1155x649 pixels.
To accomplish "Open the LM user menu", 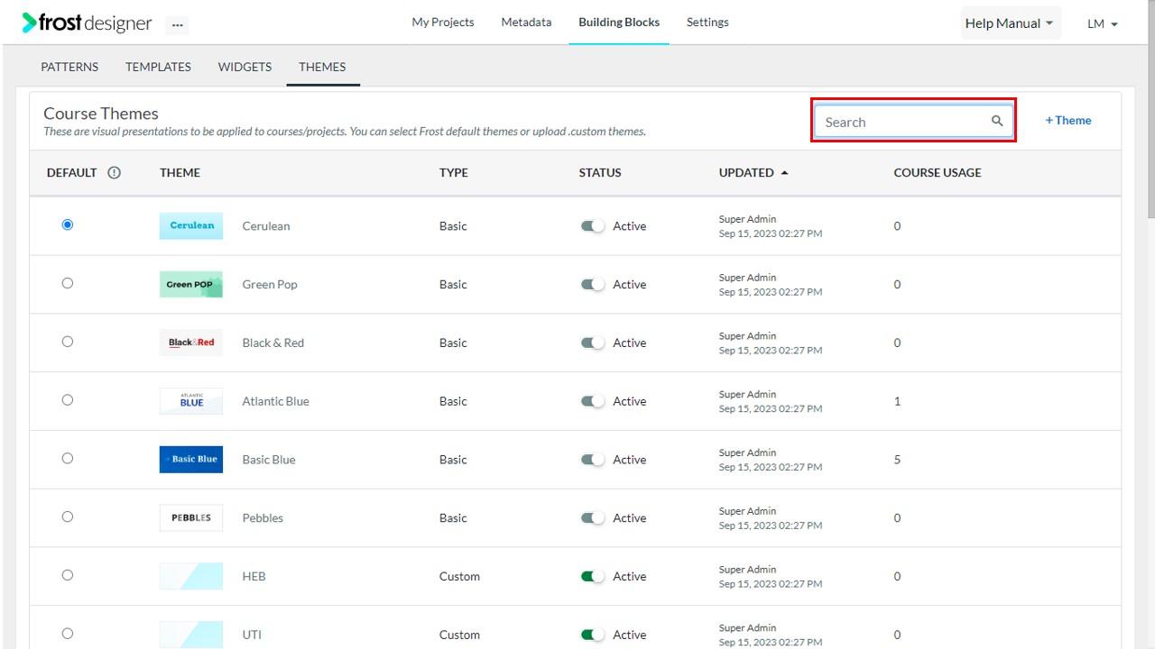I will (x=1103, y=24).
